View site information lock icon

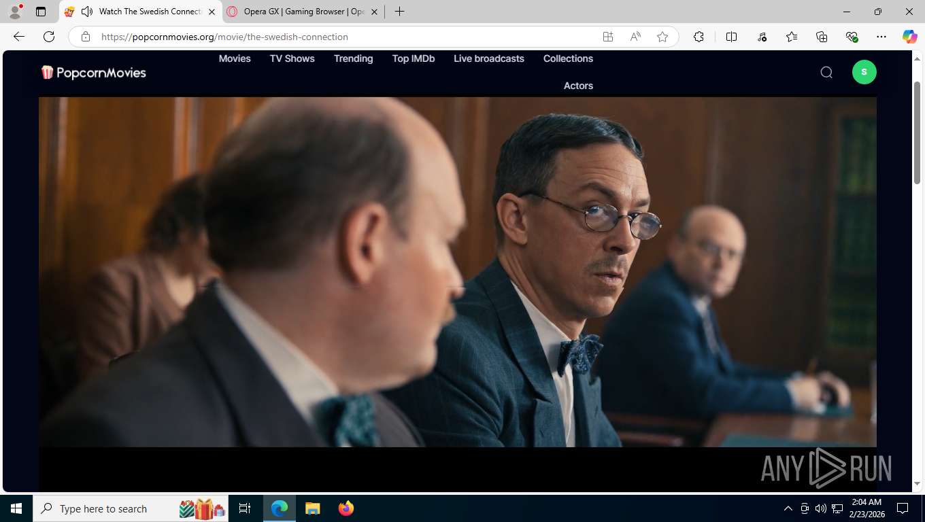pos(85,37)
